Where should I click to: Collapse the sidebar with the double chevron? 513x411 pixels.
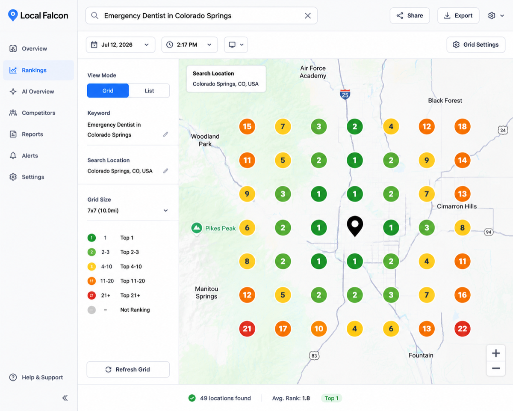pyautogui.click(x=65, y=398)
